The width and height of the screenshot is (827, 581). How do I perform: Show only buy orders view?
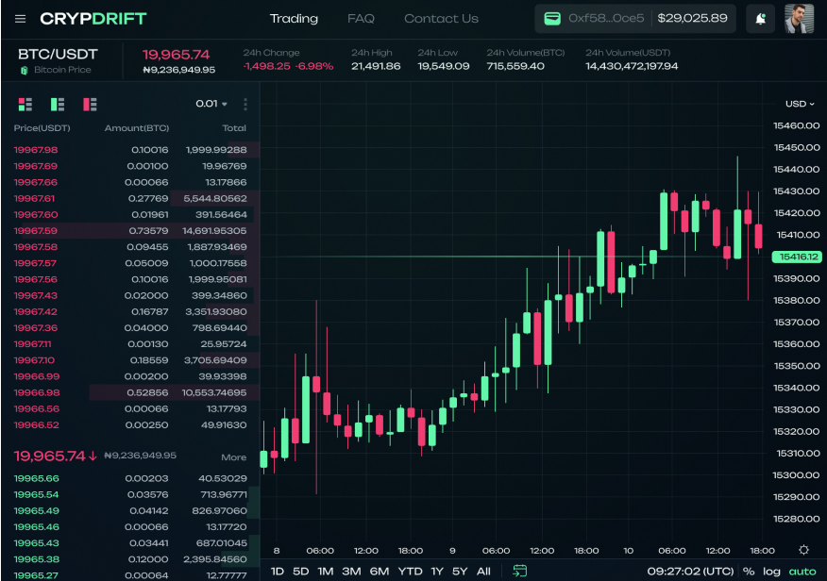click(58, 104)
